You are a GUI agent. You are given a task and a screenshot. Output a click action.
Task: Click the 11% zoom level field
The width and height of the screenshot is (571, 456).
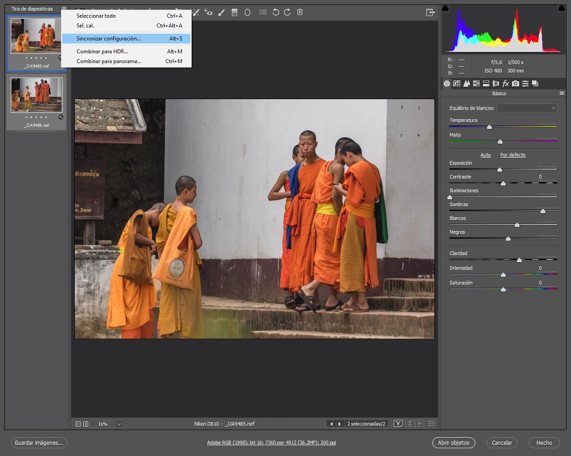click(103, 424)
